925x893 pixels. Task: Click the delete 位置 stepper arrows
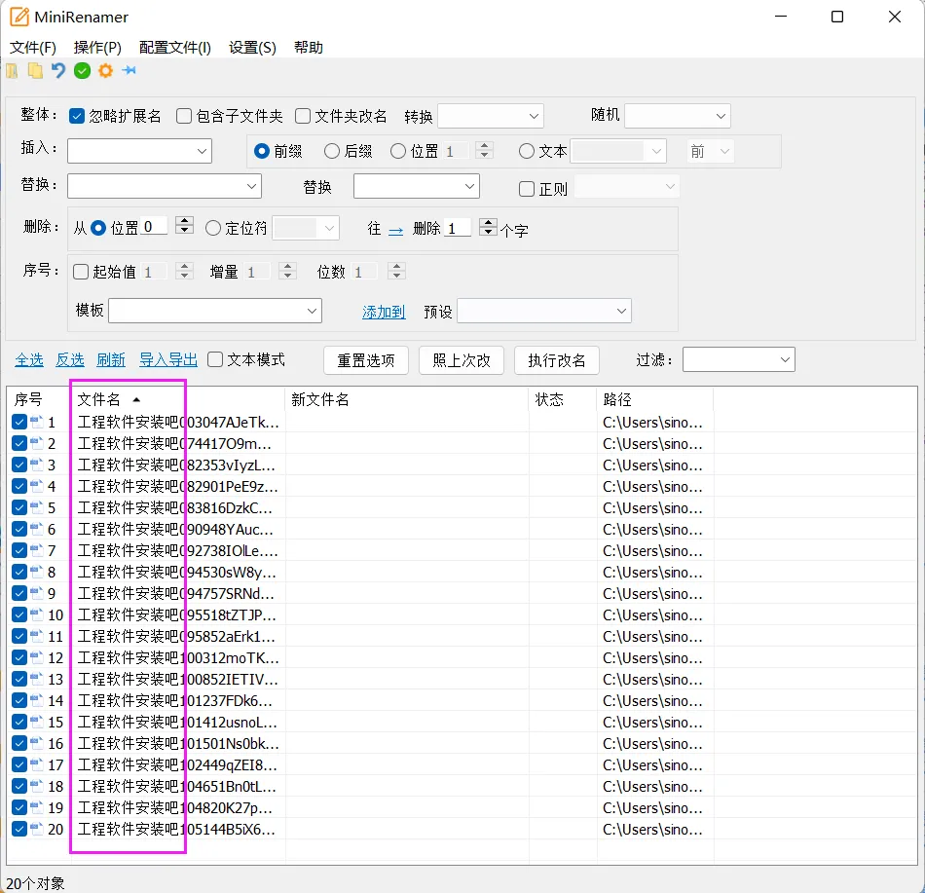(185, 225)
